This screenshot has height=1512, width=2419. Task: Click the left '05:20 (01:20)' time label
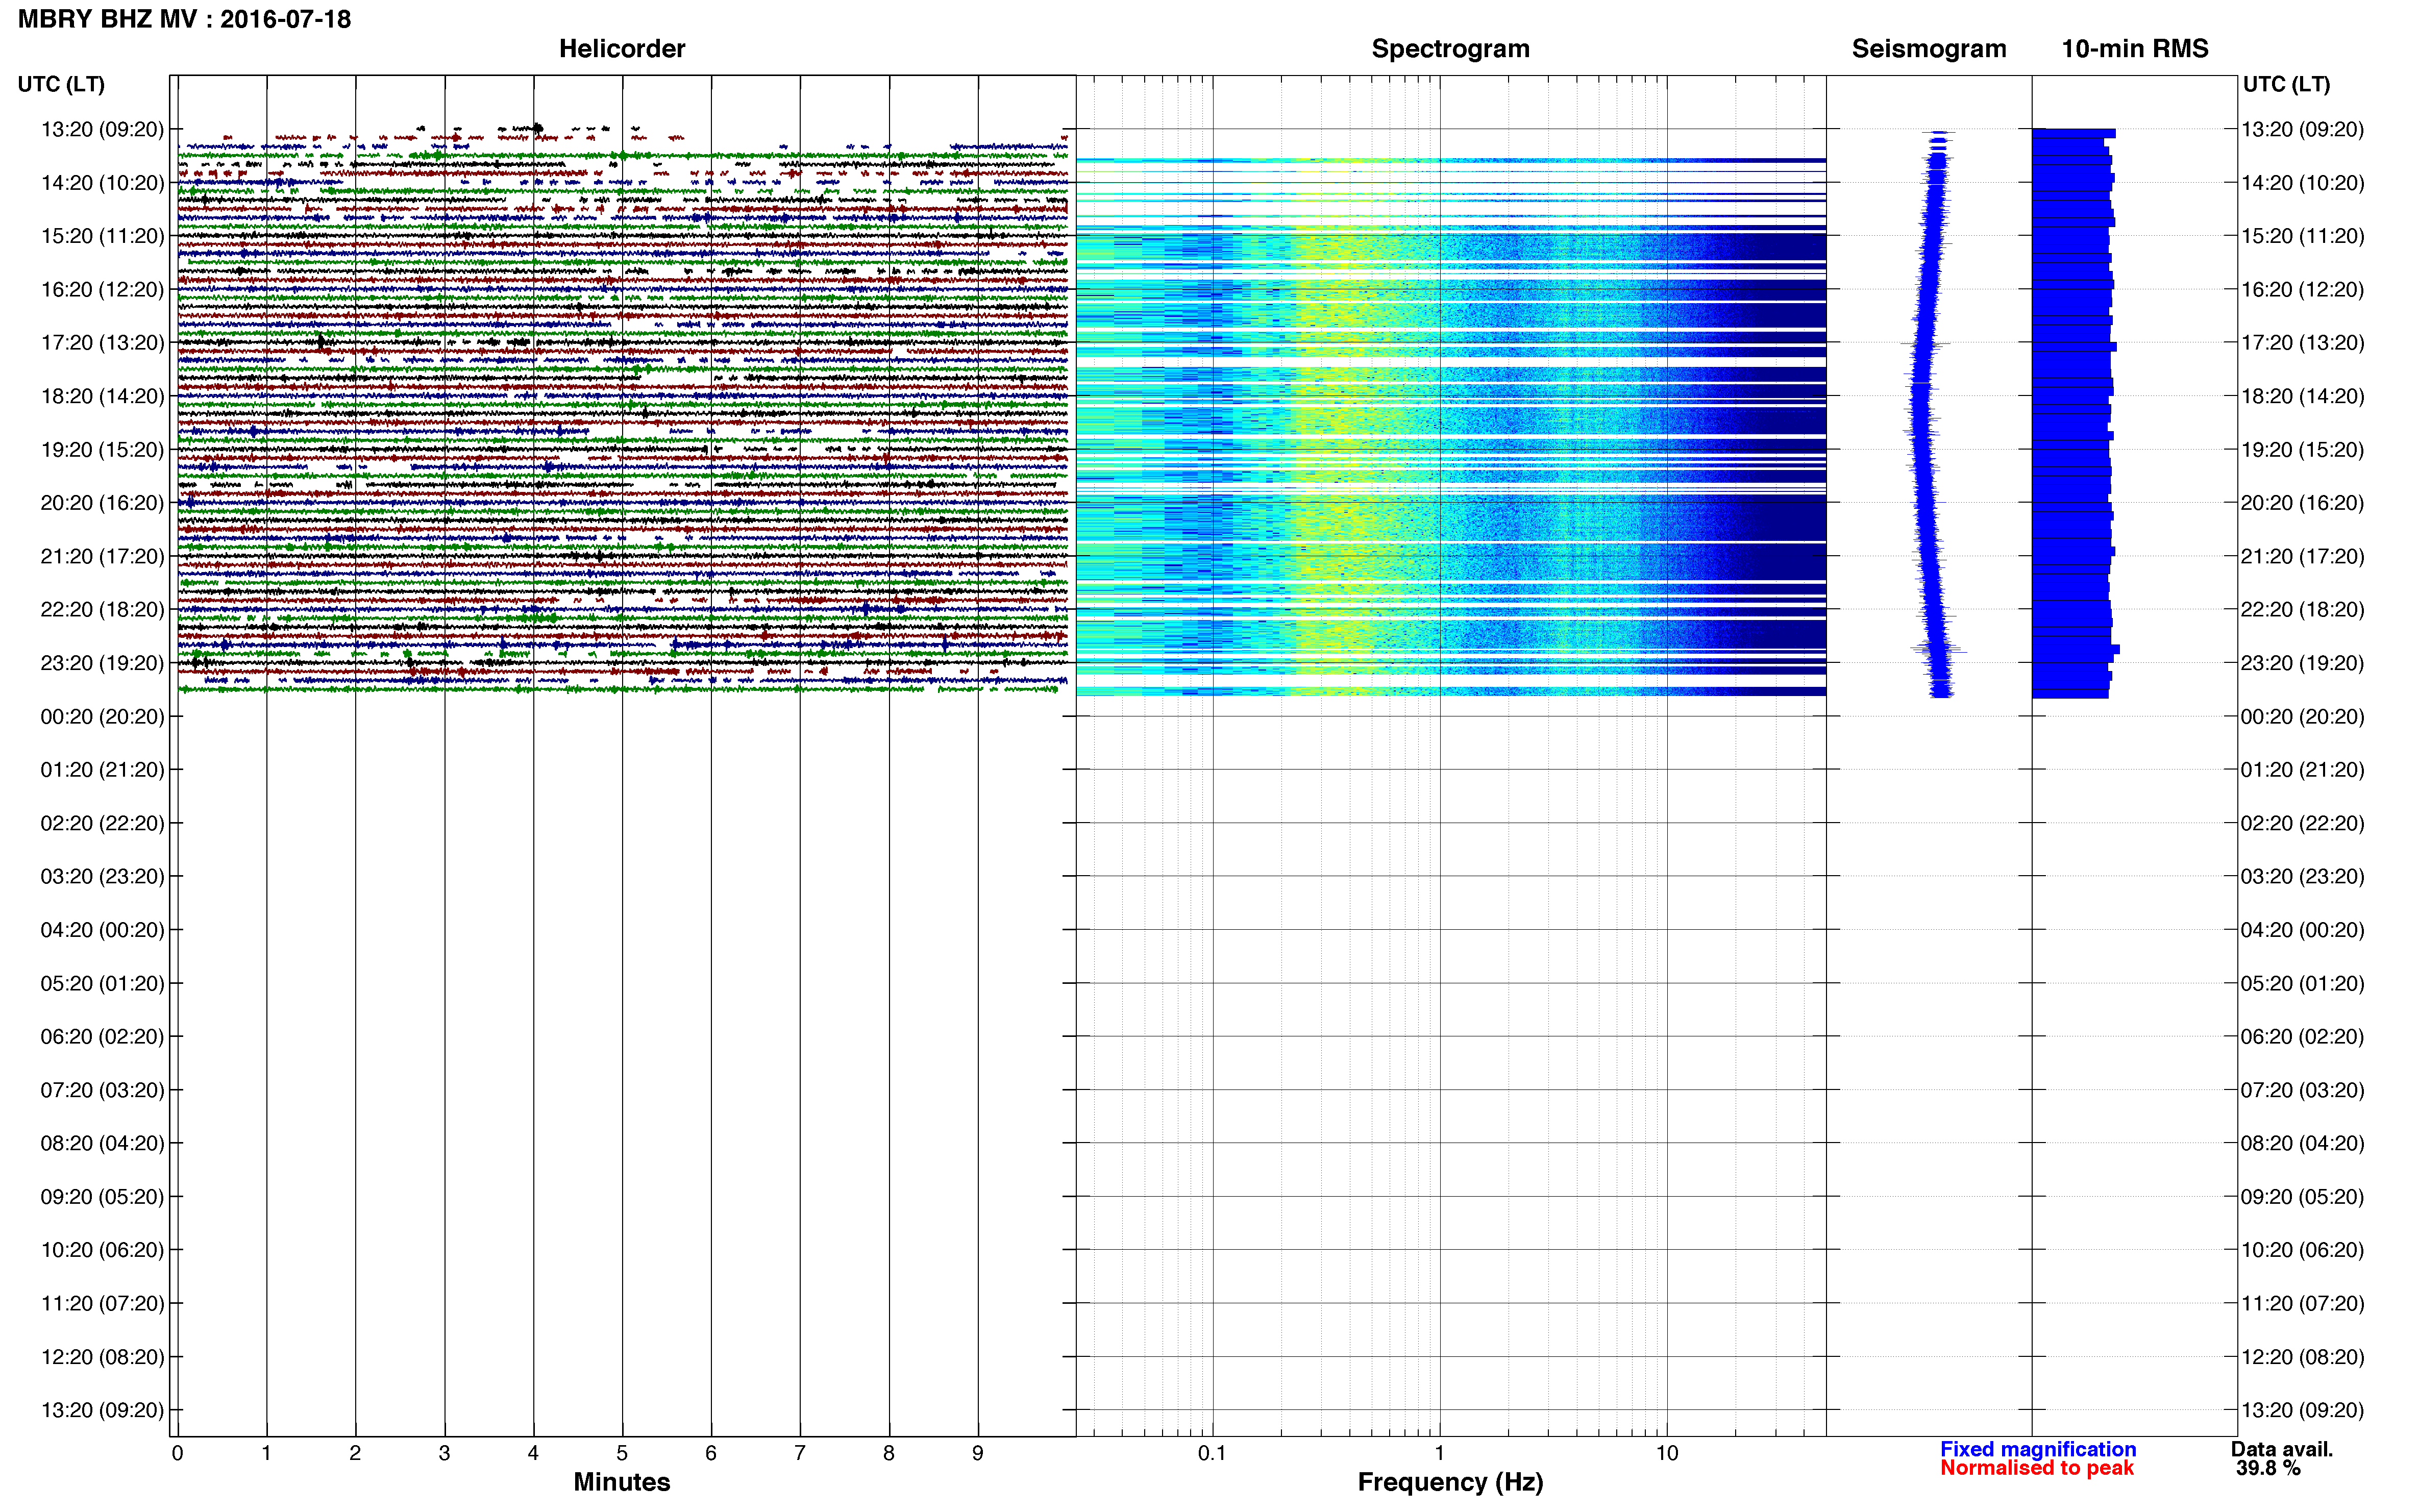[102, 984]
